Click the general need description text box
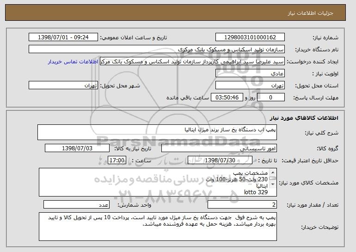Image resolution: width=356 pixels, height=252 pixels. click(157, 132)
